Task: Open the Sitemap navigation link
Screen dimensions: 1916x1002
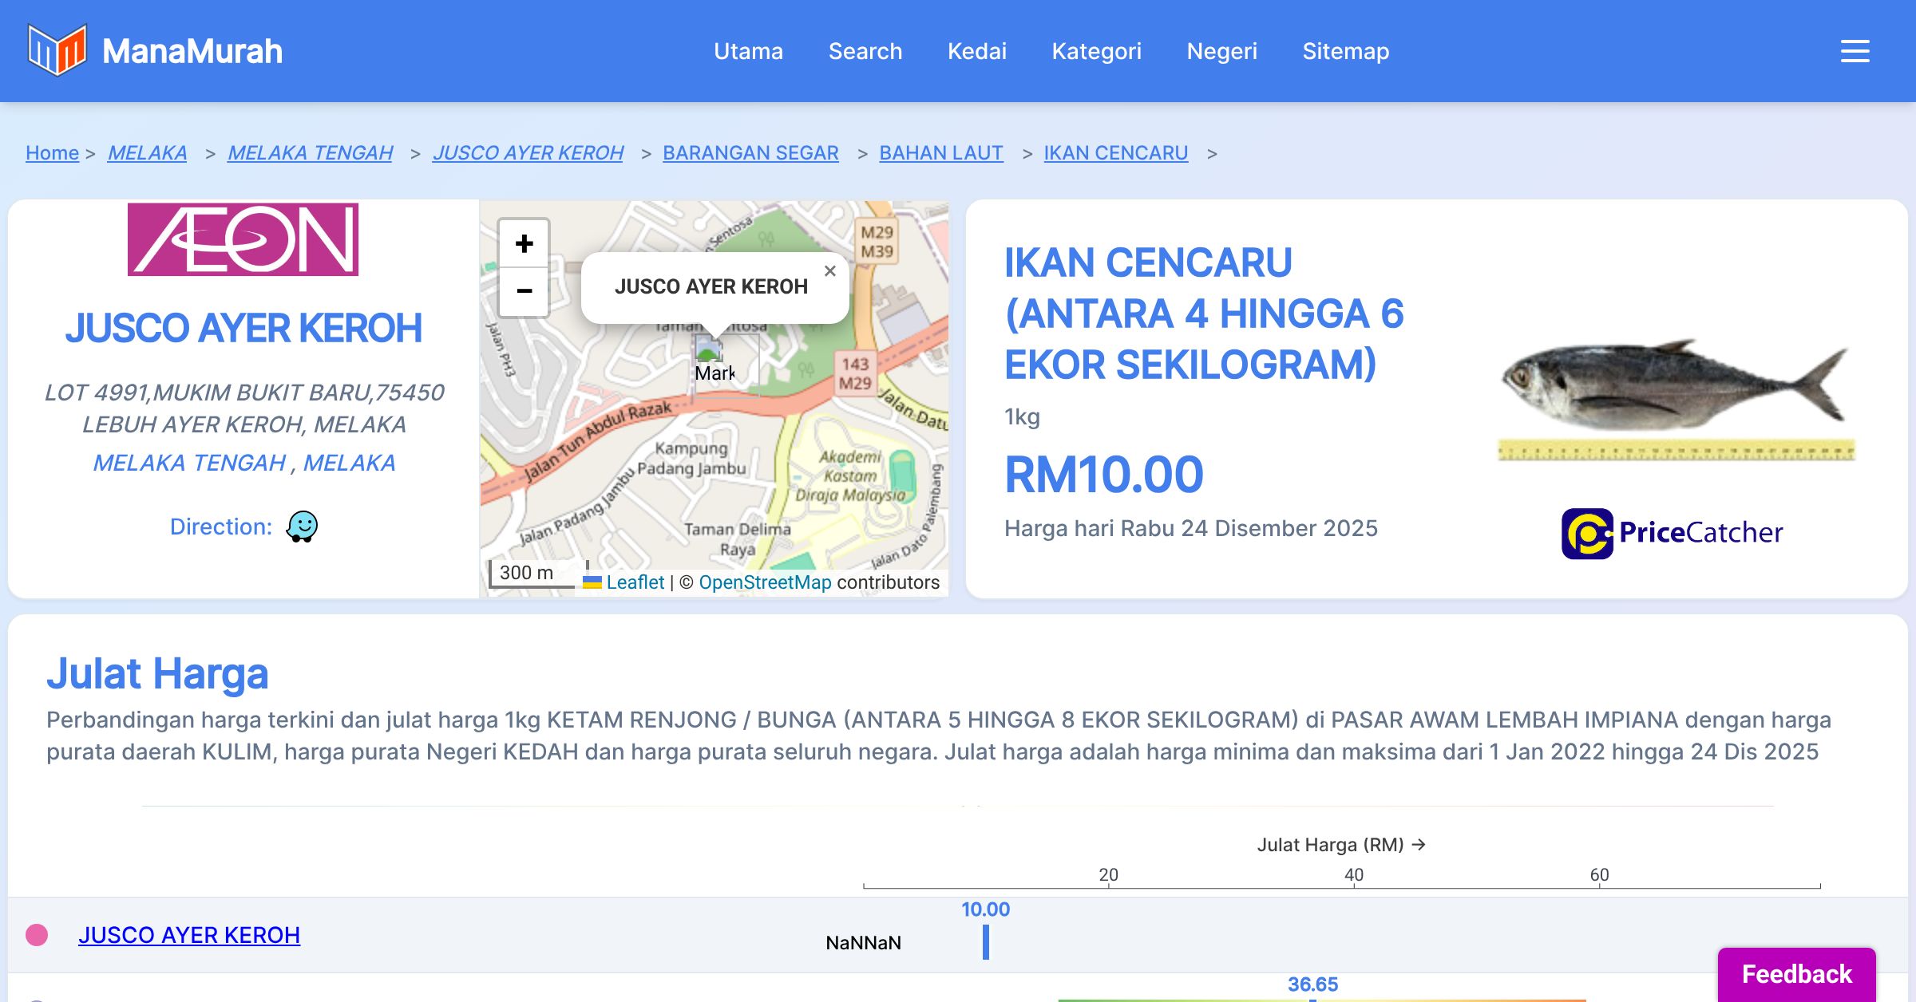Action: pos(1345,51)
